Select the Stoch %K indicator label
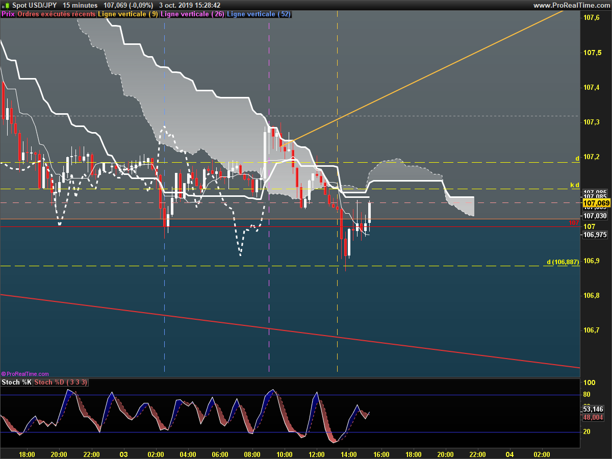This screenshot has height=459, width=612. click(17, 382)
